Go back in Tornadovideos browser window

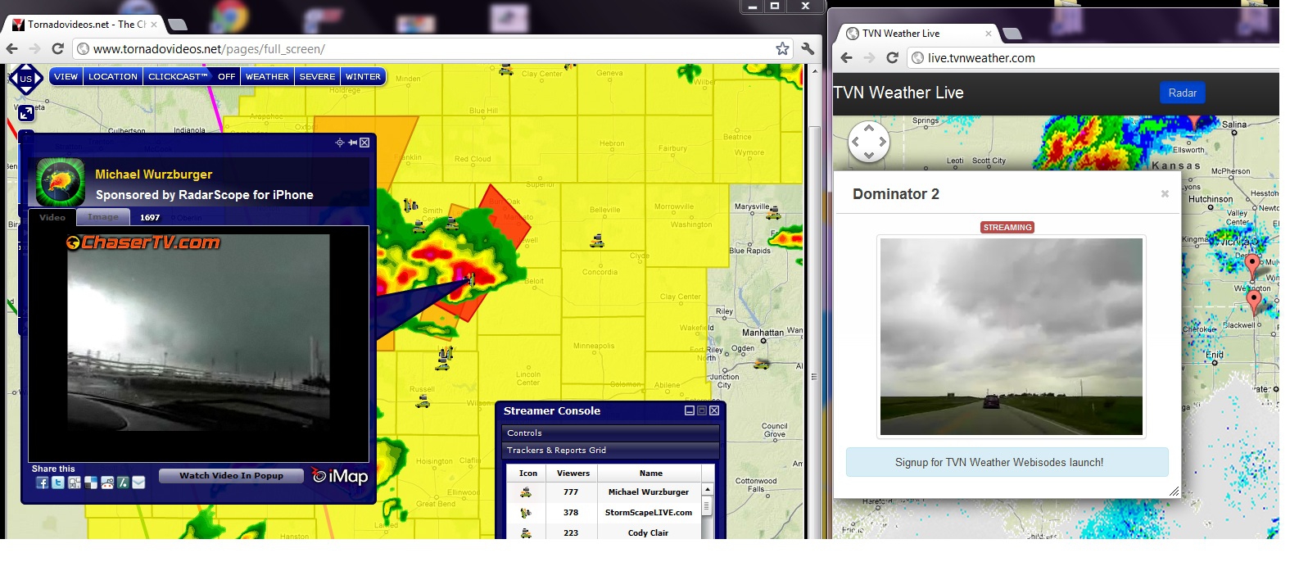12,48
